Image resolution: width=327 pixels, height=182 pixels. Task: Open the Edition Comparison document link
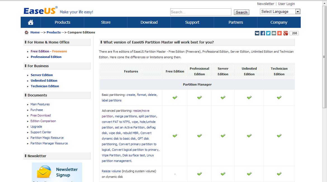43,121
